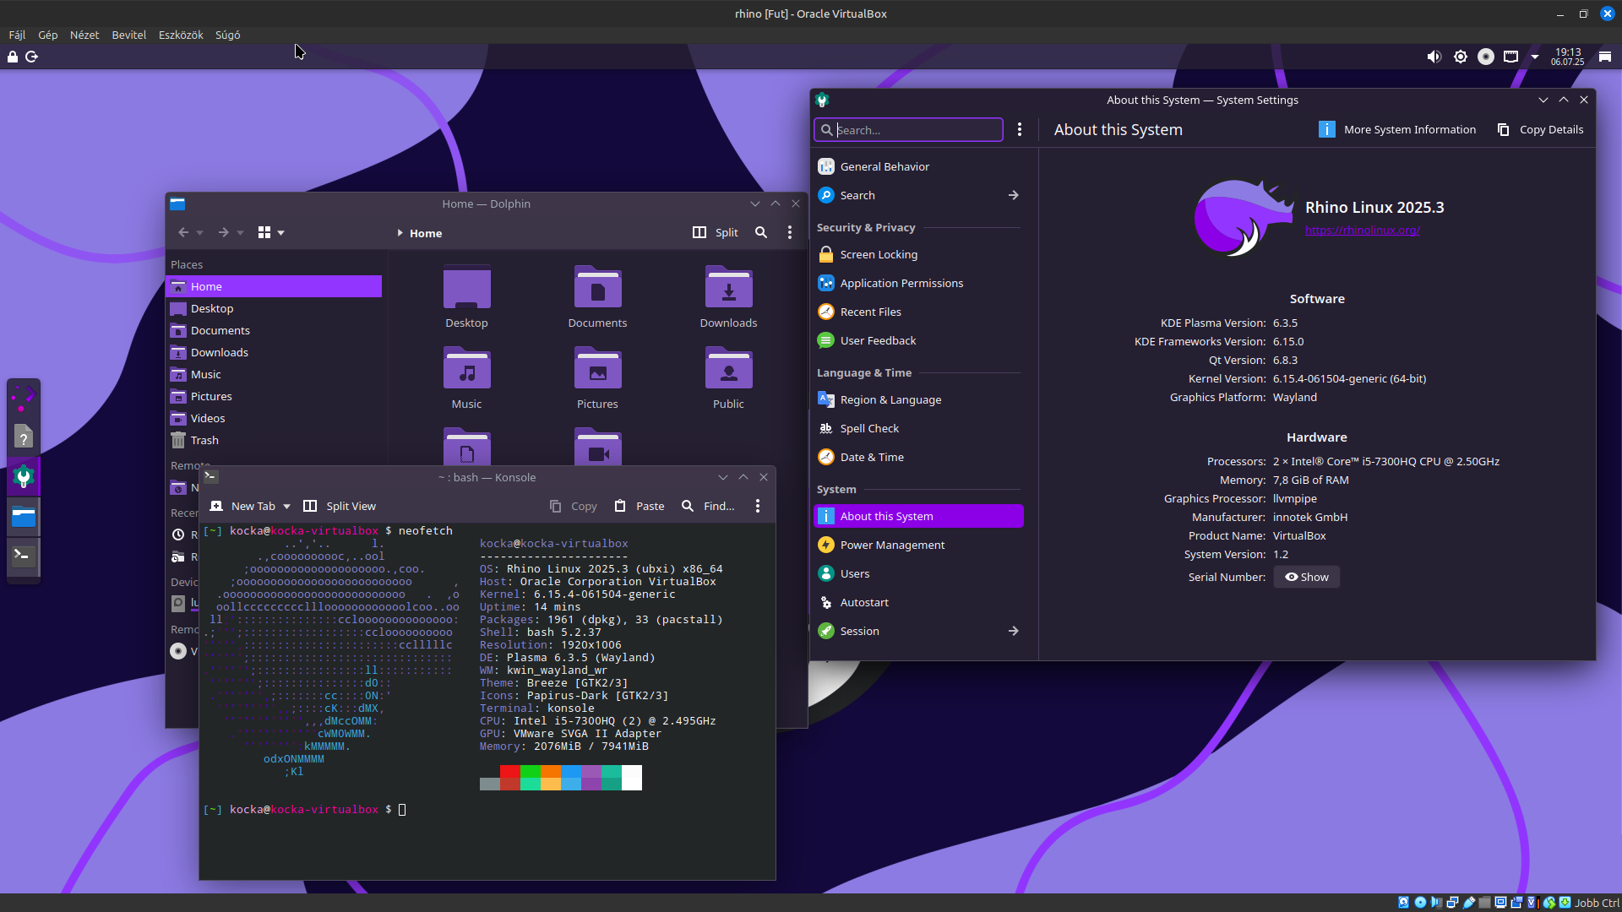This screenshot has width=1622, height=912.
Task: Open the brightness tray icon
Action: (1460, 57)
